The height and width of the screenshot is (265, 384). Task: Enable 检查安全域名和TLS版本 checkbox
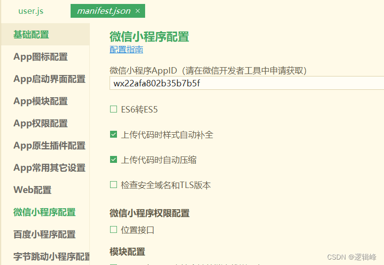[114, 185]
